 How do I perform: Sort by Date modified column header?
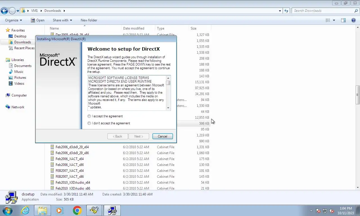[138, 28]
